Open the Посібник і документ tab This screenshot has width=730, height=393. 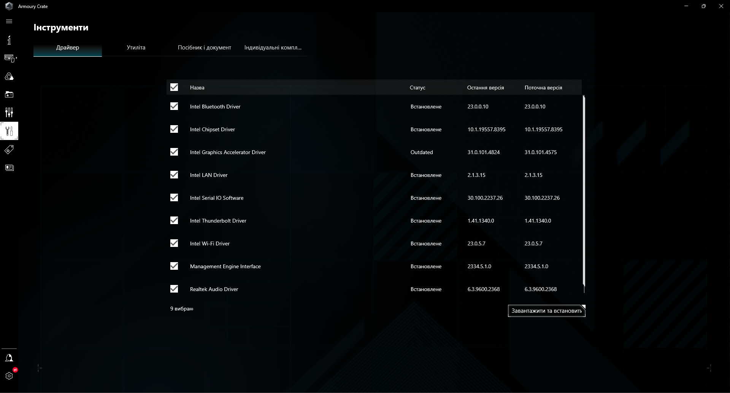(x=204, y=48)
